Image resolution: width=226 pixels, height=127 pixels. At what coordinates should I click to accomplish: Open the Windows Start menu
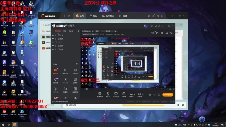coord(3,125)
